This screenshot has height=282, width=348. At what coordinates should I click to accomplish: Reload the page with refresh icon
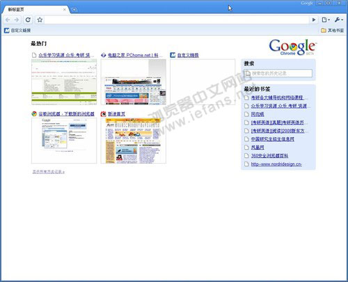[x=28, y=20]
